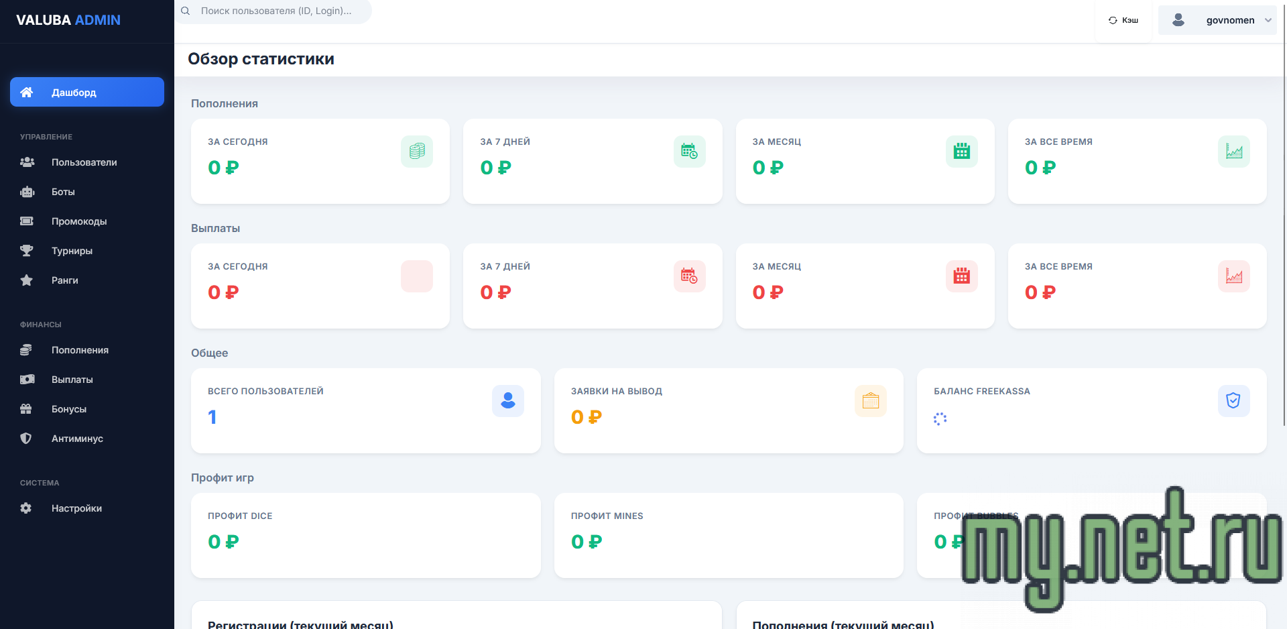Image resolution: width=1287 pixels, height=629 pixels.
Task: Click the shield icon for Антиминус
Action: tap(26, 439)
